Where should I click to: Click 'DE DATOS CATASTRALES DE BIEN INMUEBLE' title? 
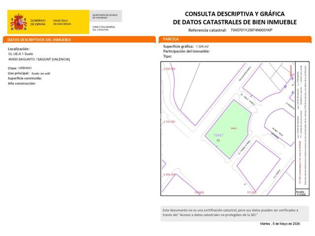[x=235, y=22]
